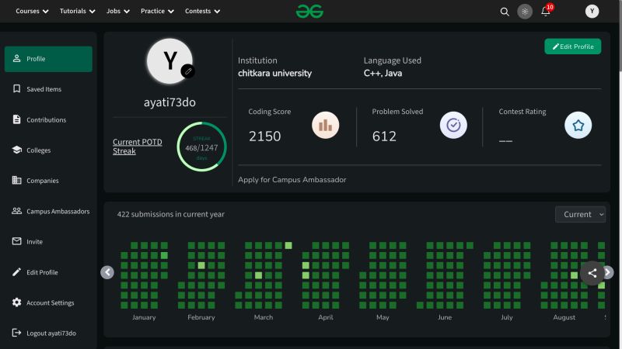
Task: Expand the Jobs menu
Action: click(x=118, y=11)
